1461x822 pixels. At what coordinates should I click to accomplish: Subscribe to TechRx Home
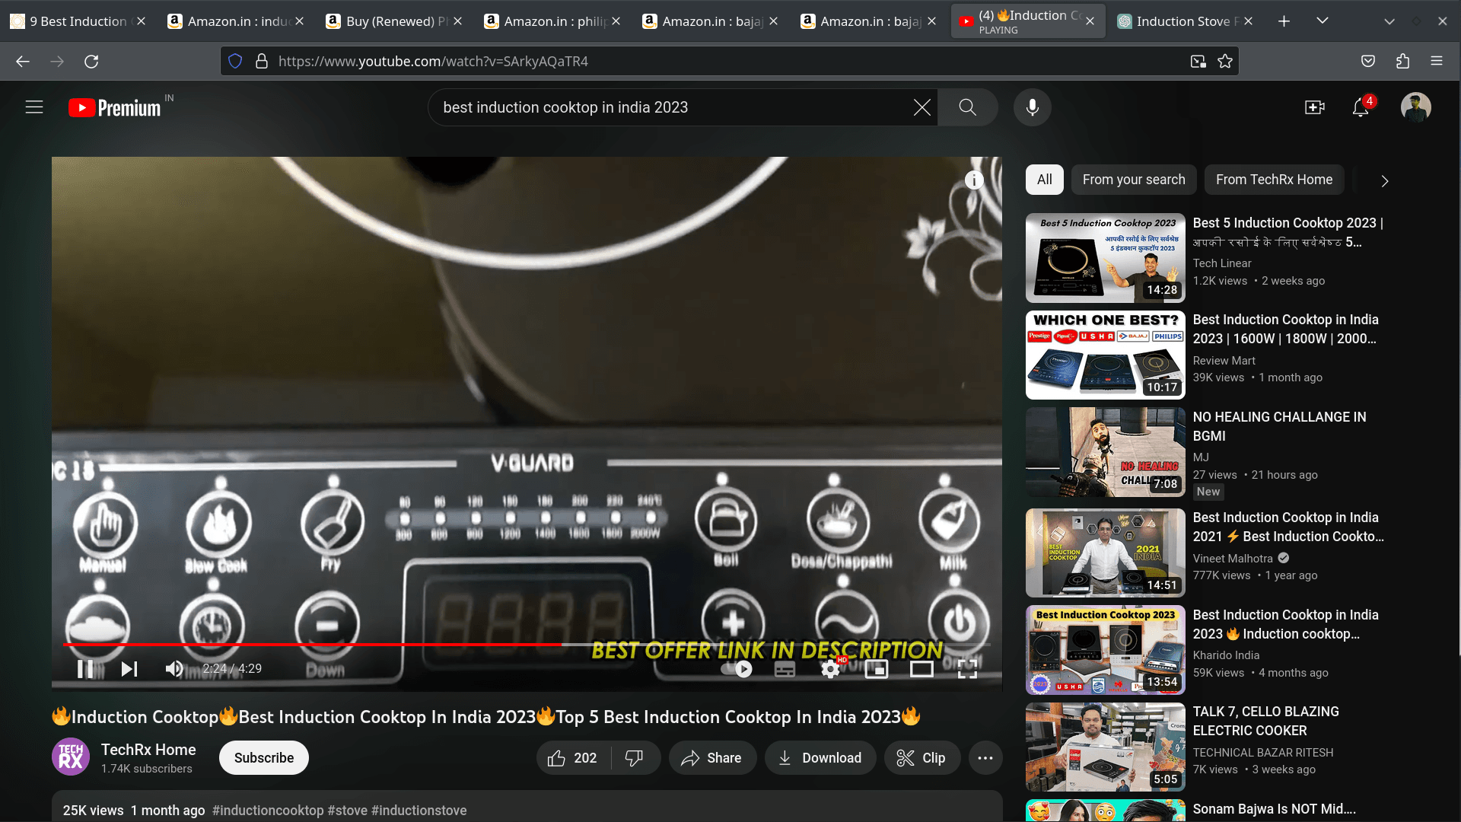(x=264, y=758)
